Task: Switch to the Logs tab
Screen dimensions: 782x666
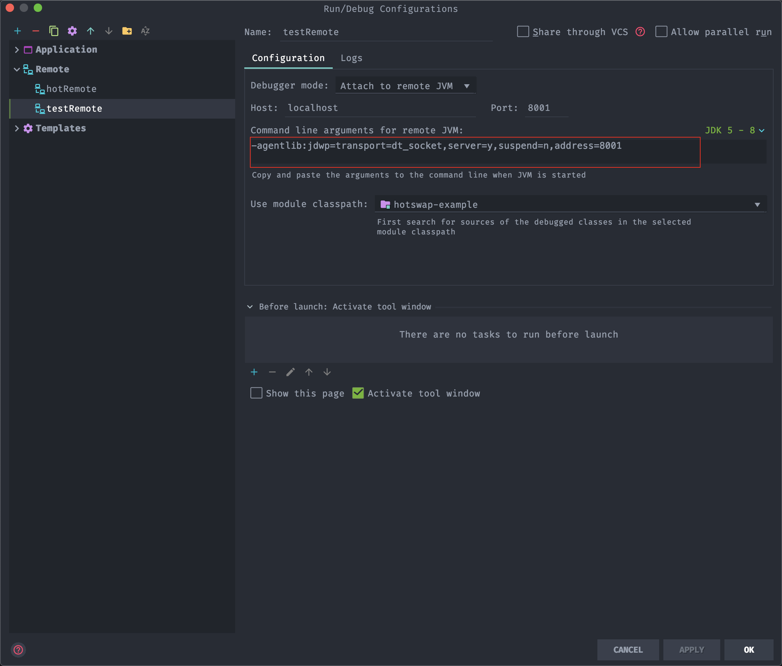Action: (x=351, y=58)
